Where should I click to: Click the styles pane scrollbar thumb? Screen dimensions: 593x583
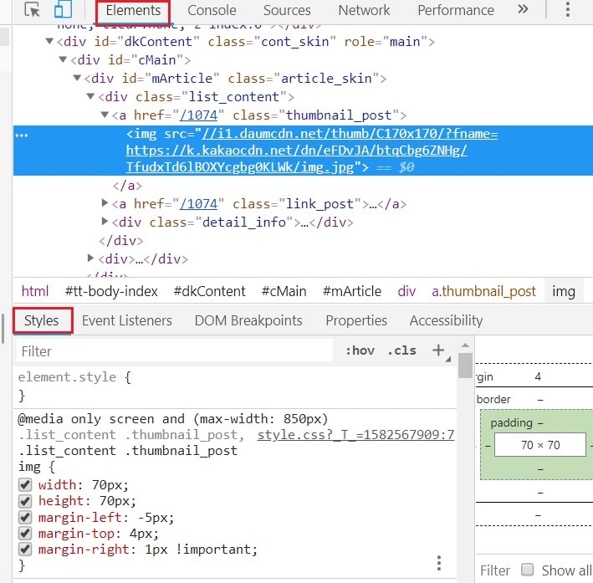tap(465, 365)
